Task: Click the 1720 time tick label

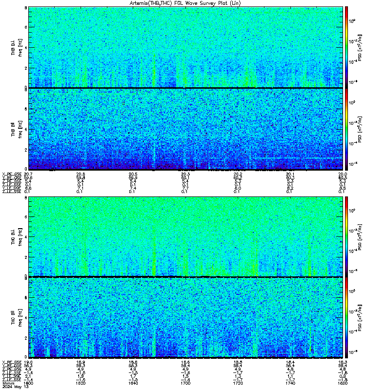Action: point(238,383)
